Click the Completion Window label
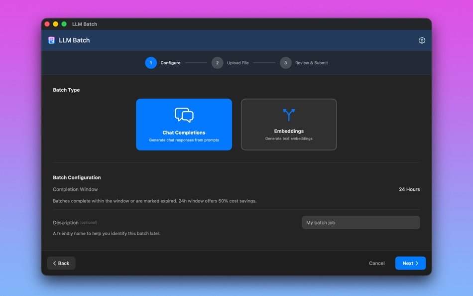 tap(75, 189)
